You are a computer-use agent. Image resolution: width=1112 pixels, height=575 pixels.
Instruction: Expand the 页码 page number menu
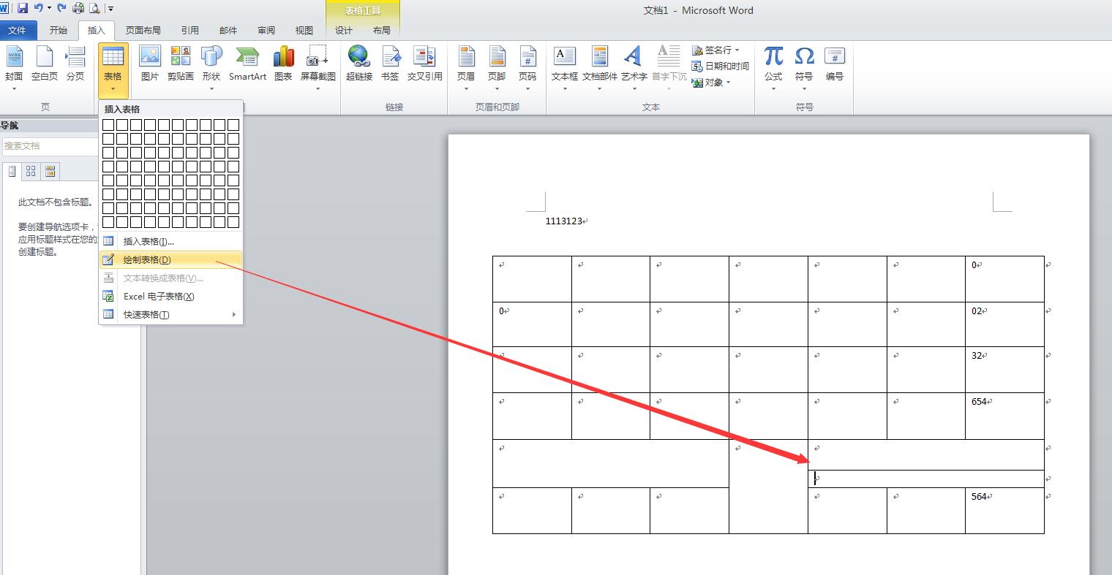[x=527, y=69]
